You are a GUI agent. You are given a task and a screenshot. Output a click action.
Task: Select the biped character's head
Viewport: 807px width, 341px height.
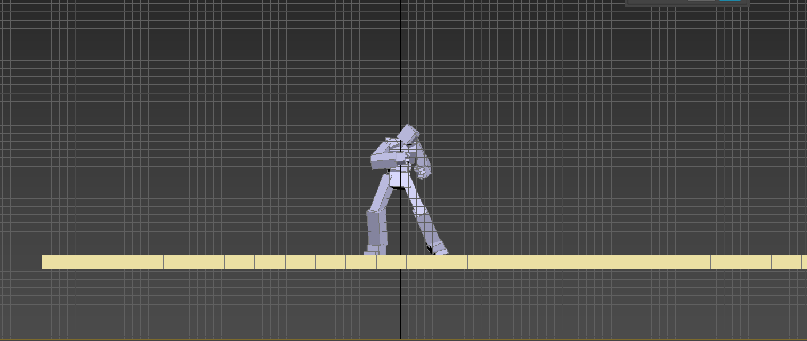[x=409, y=135]
